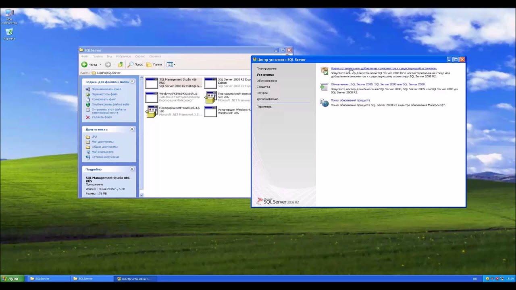This screenshot has height=290, width=516.
Task: Select Планирование in SQL Server Installation Center
Action: pos(266,68)
